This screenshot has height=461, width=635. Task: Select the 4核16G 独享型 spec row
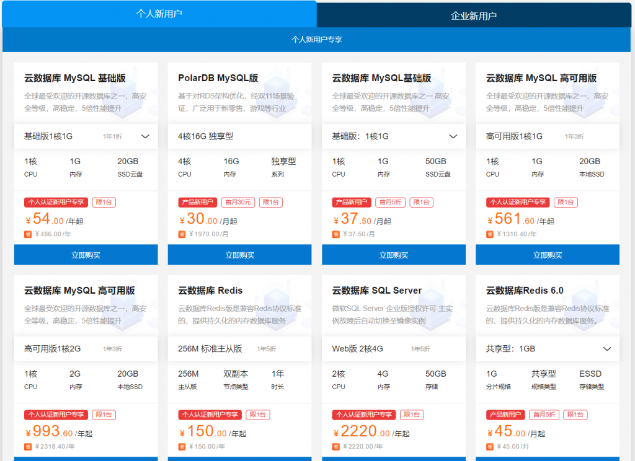coord(240,136)
